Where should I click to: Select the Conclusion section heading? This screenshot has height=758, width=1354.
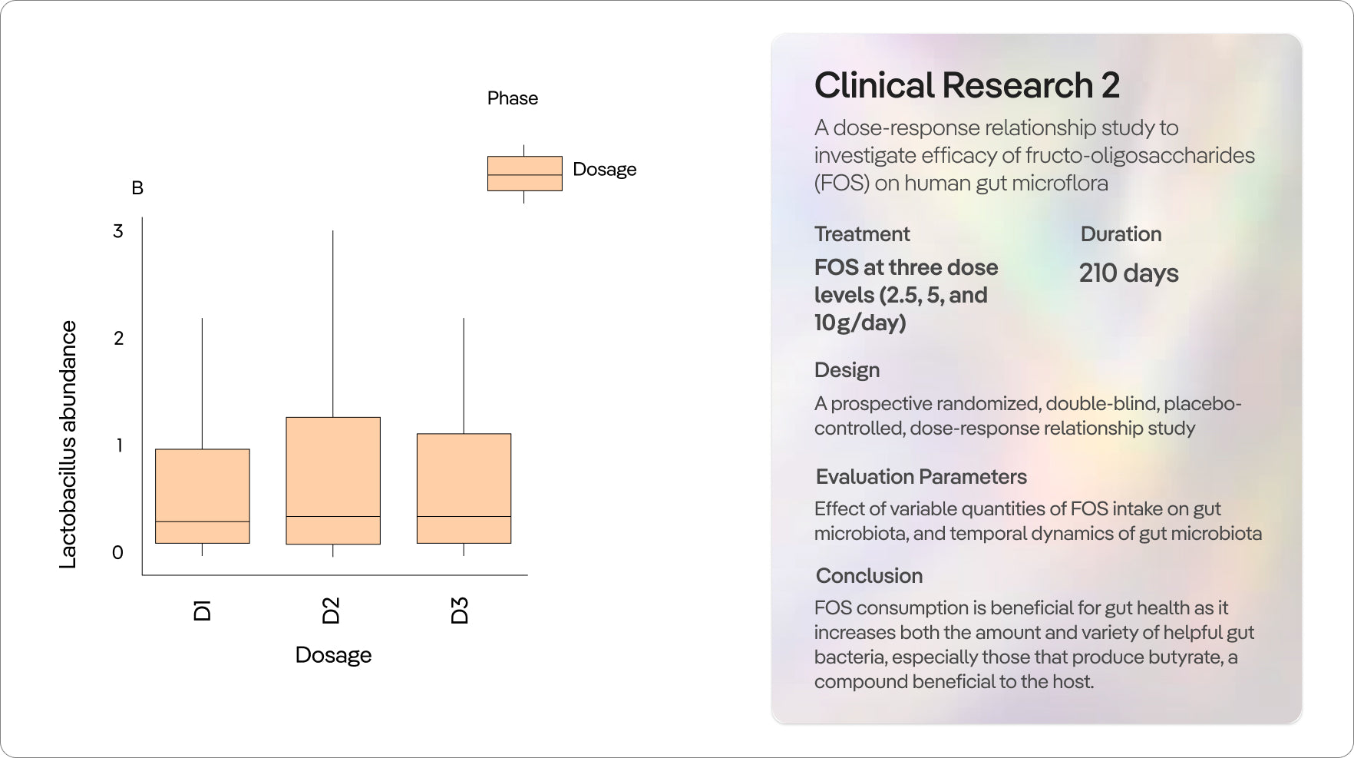[869, 576]
